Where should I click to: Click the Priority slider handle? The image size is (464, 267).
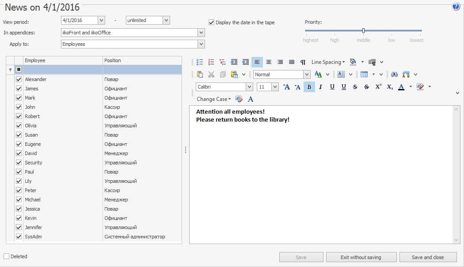(363, 30)
